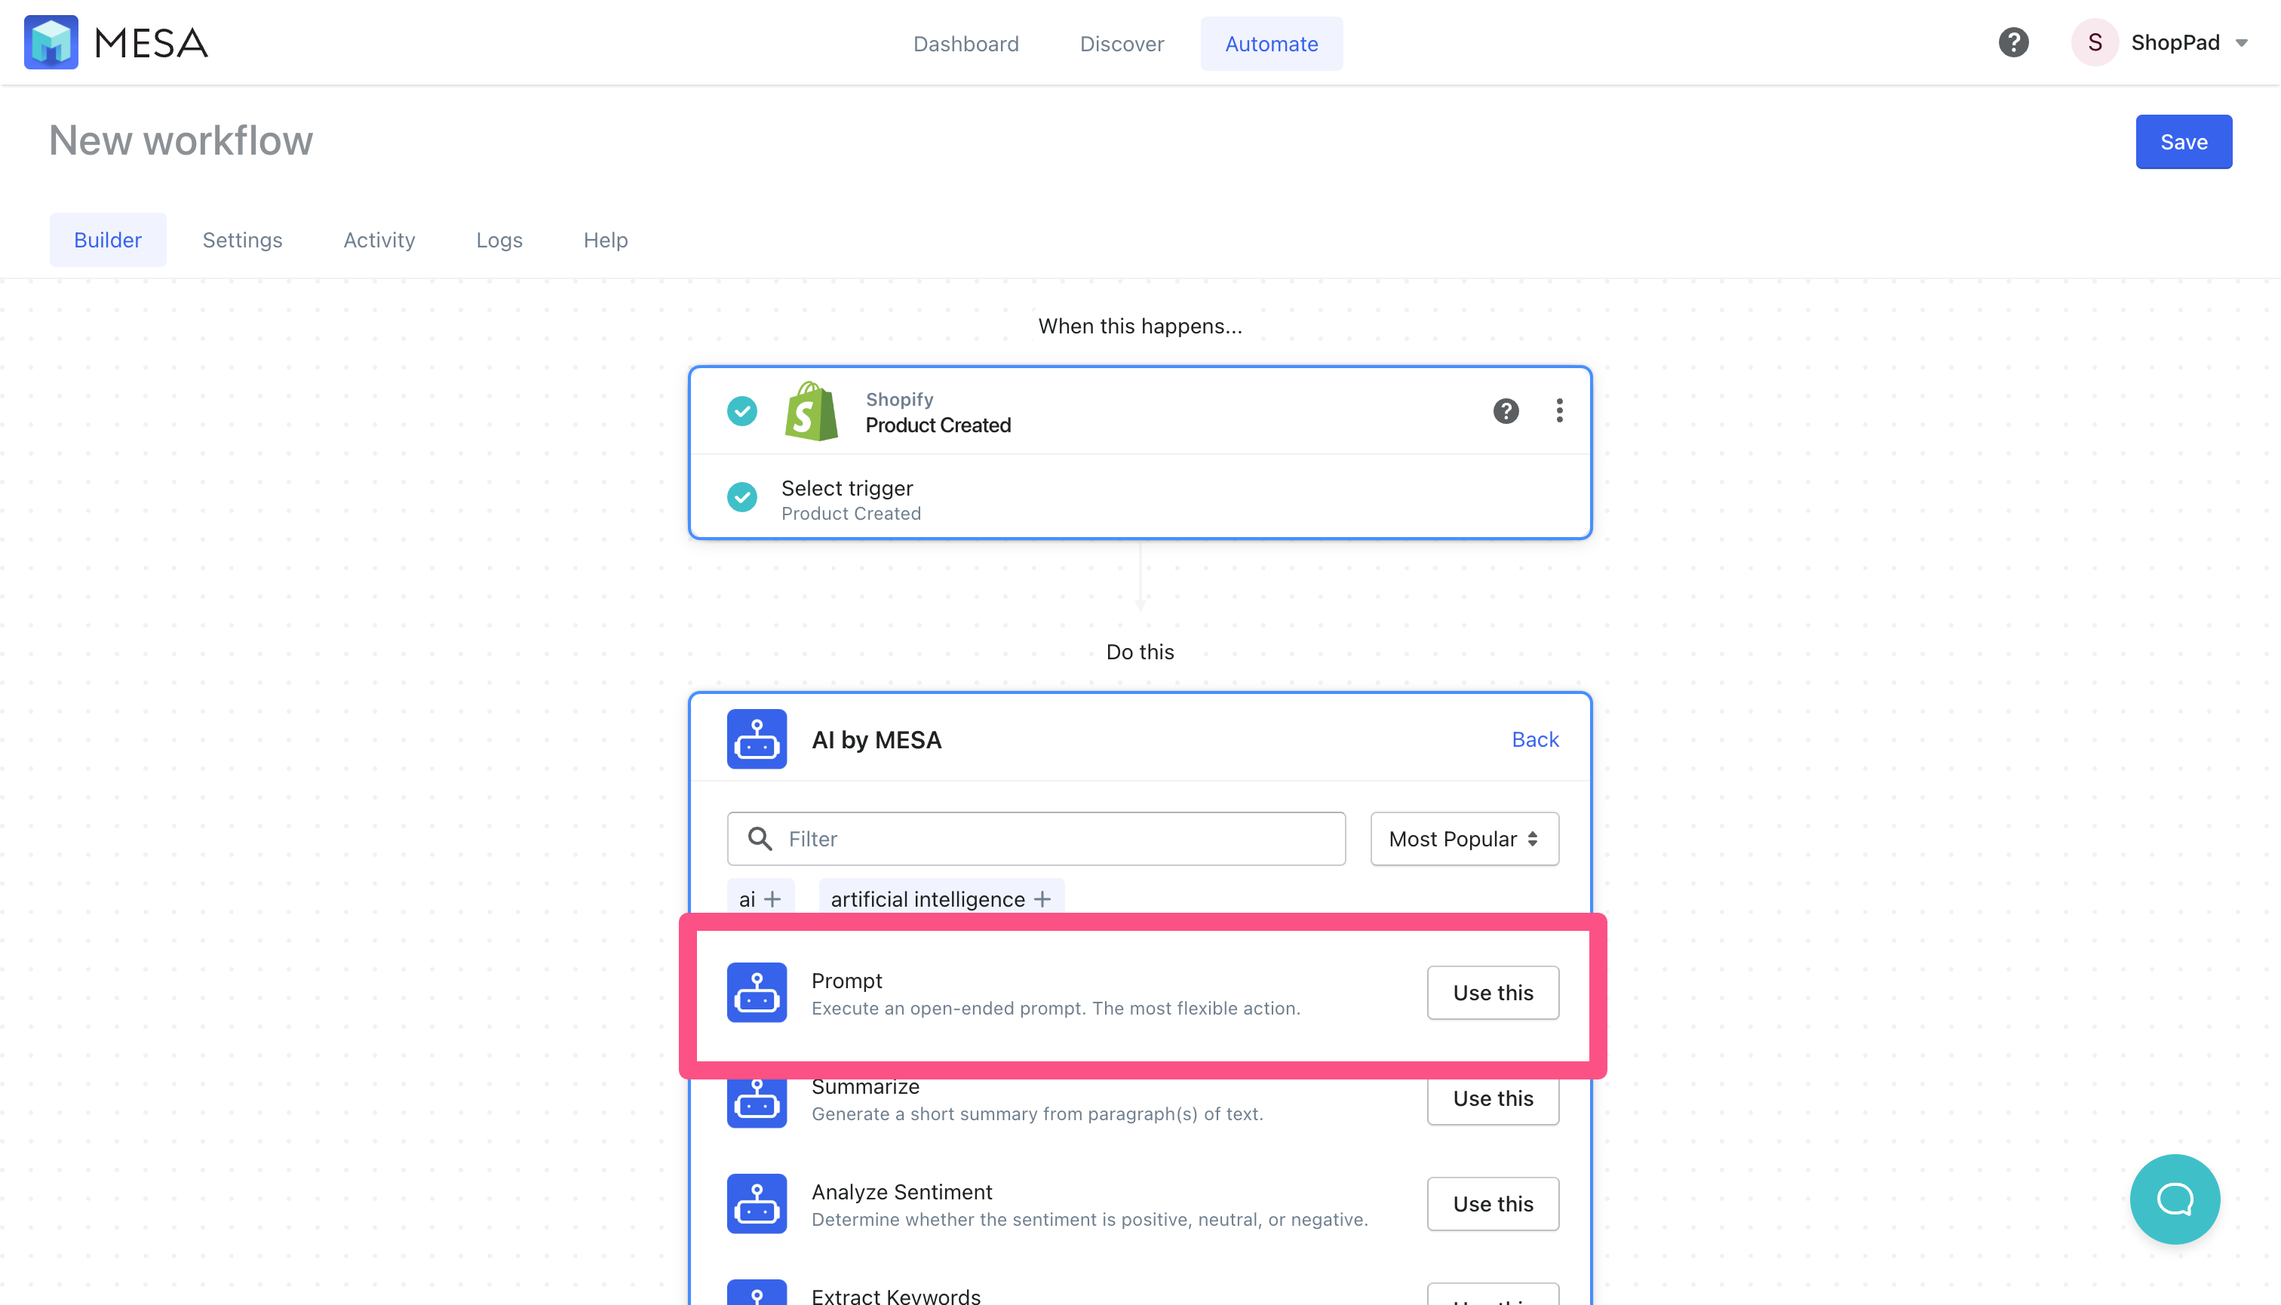Click the green check beside Shopify step
Viewport: 2281px width, 1305px height.
(x=741, y=411)
